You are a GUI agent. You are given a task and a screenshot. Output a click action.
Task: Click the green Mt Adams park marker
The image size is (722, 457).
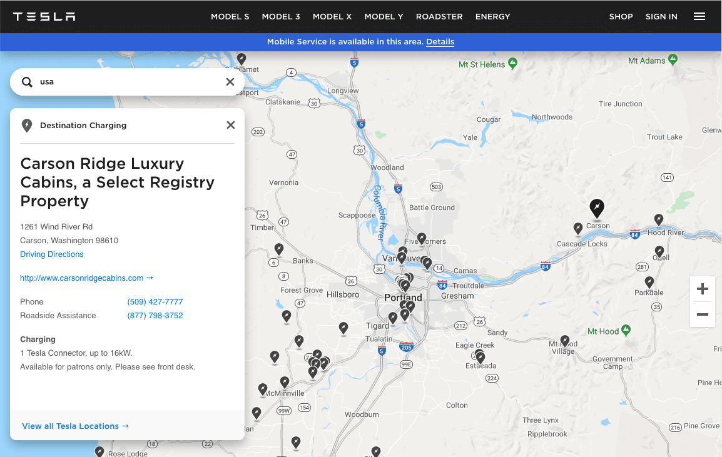tap(673, 59)
